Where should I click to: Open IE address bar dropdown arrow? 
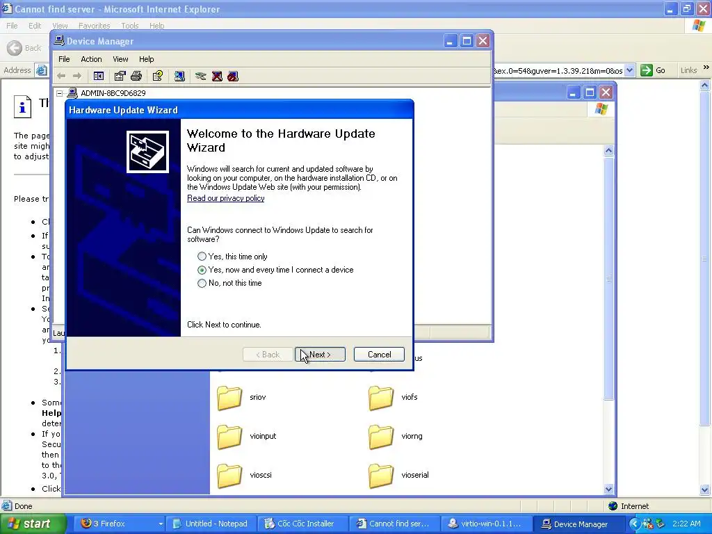(x=629, y=70)
